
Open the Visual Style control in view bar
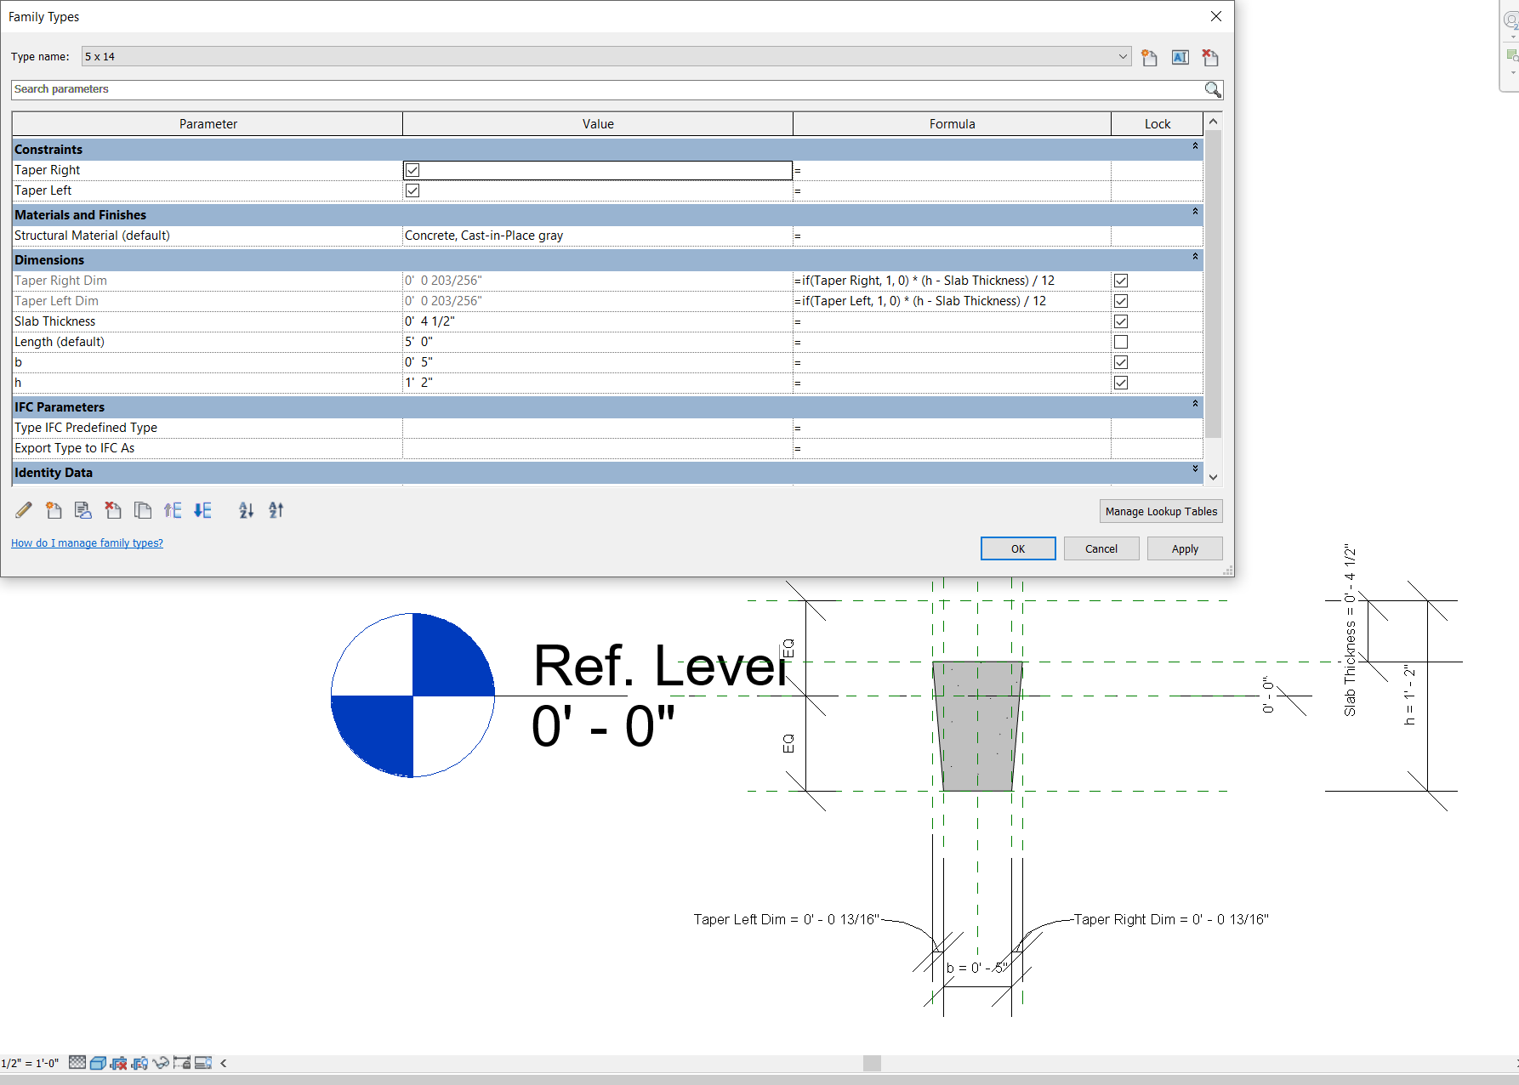[98, 1063]
